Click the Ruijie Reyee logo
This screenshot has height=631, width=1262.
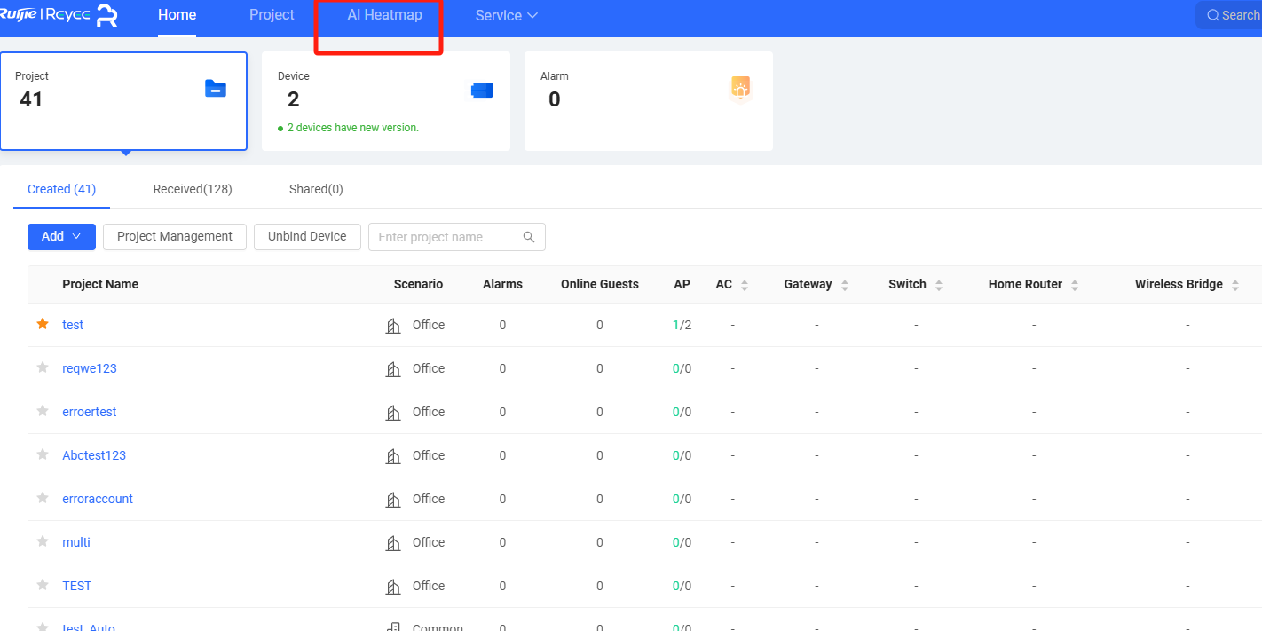[x=59, y=15]
